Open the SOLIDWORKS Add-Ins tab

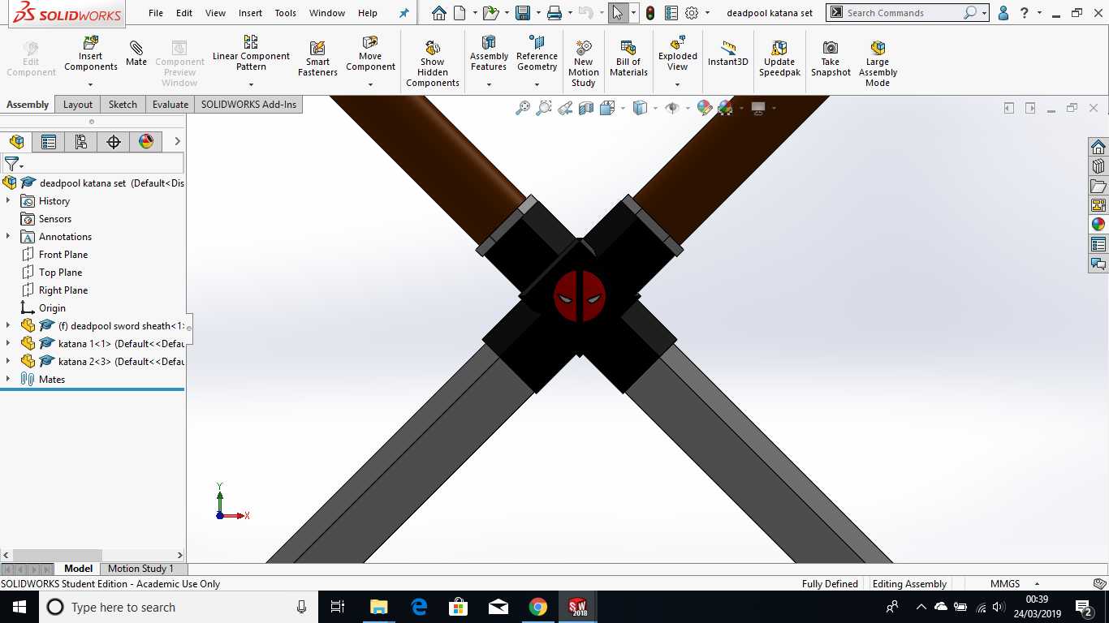pyautogui.click(x=248, y=104)
